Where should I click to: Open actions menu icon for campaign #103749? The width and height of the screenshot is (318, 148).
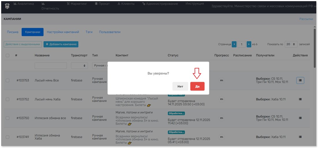(x=300, y=137)
